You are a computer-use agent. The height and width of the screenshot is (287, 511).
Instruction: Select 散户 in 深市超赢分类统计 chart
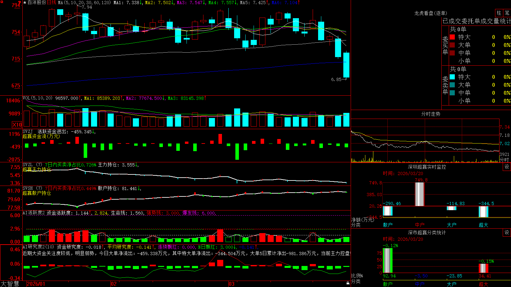click(x=388, y=284)
